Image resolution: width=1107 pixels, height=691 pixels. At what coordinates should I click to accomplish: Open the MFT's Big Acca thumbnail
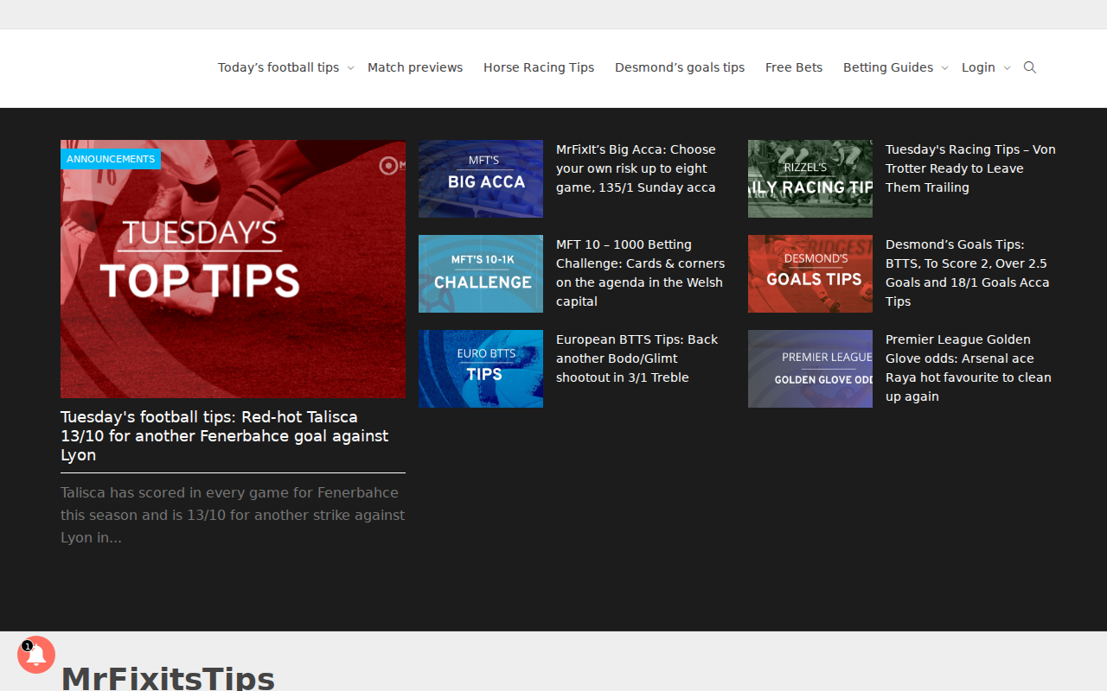click(481, 179)
